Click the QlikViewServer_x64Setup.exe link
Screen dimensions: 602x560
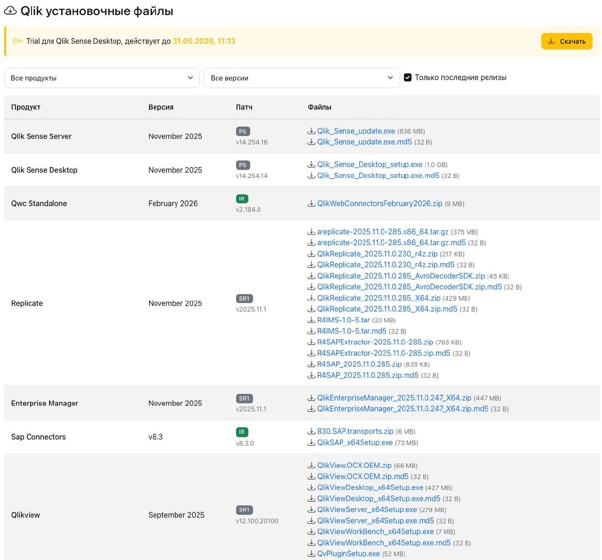click(367, 509)
